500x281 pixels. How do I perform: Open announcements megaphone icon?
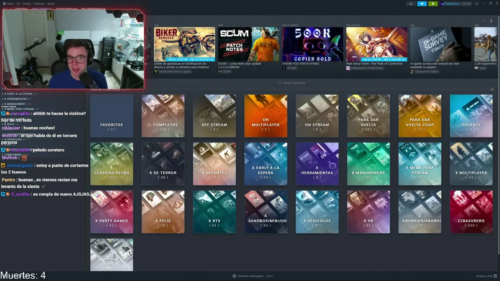coord(422,4)
